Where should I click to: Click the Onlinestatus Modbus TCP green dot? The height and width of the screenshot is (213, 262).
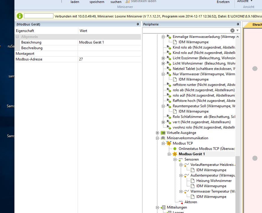point(175,149)
